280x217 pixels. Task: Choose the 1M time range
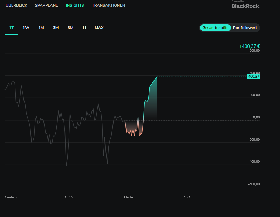click(41, 28)
